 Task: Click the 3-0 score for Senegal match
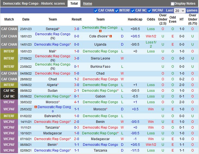pyautogui.click(x=77, y=29)
